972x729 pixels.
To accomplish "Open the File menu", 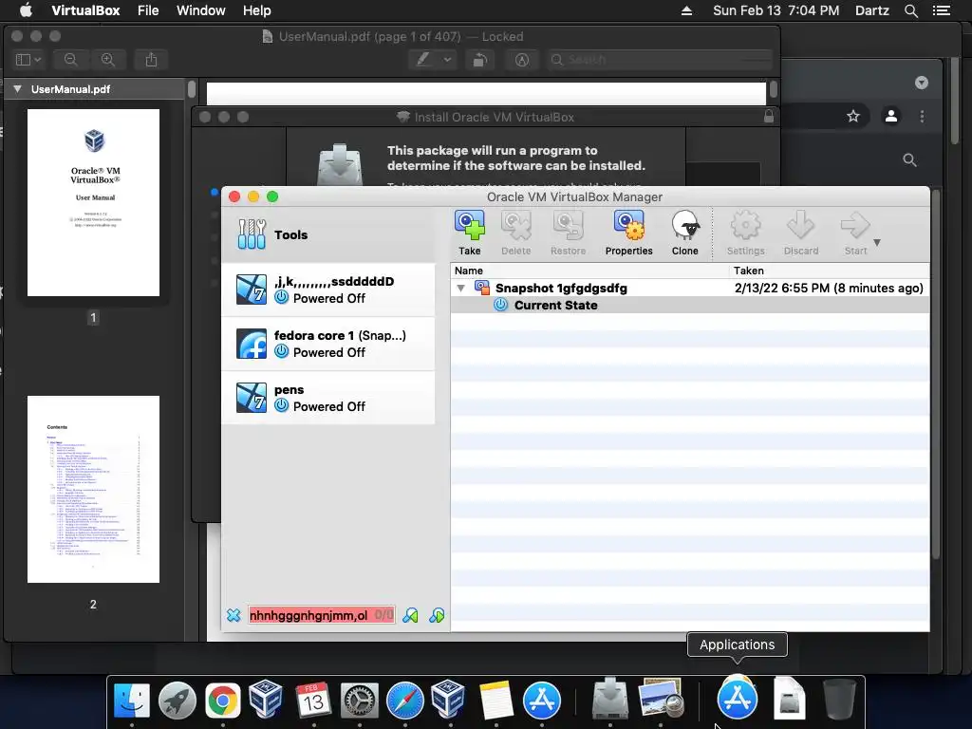I will tap(148, 10).
